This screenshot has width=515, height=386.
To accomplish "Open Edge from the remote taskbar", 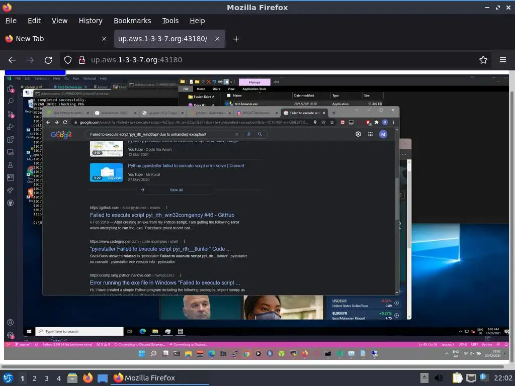I will coord(142,331).
